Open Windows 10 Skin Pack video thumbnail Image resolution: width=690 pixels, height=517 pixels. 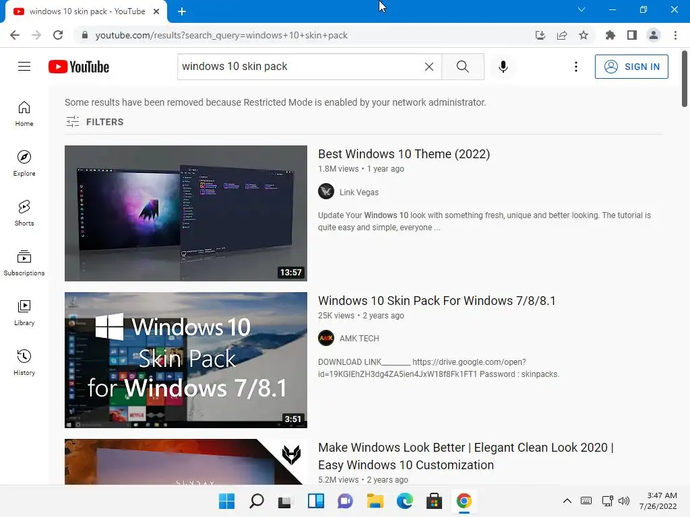[x=186, y=360]
